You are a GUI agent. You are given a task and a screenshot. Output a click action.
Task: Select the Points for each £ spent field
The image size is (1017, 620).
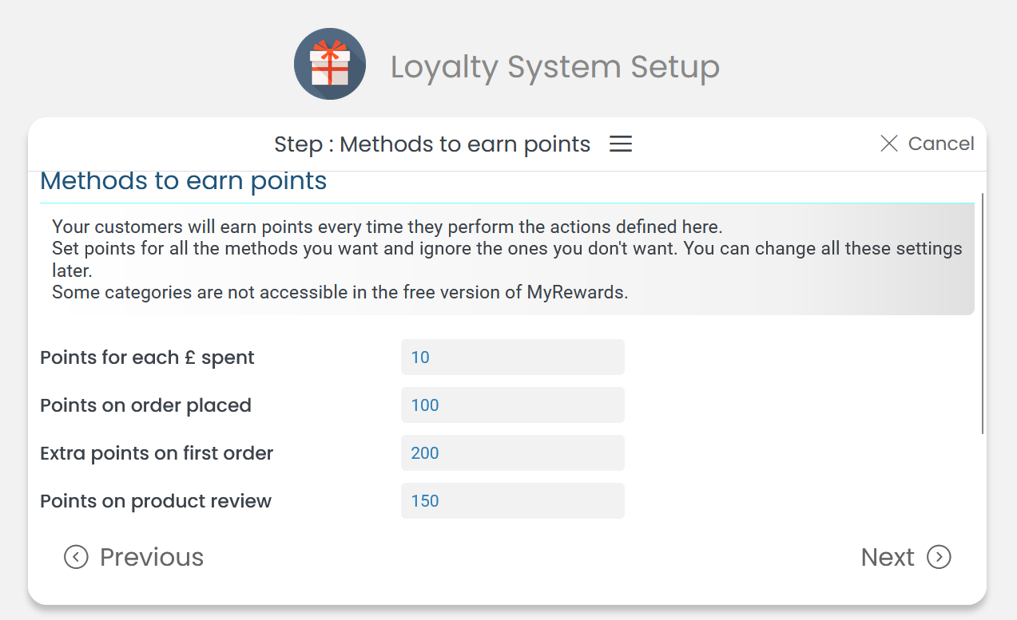coord(512,357)
